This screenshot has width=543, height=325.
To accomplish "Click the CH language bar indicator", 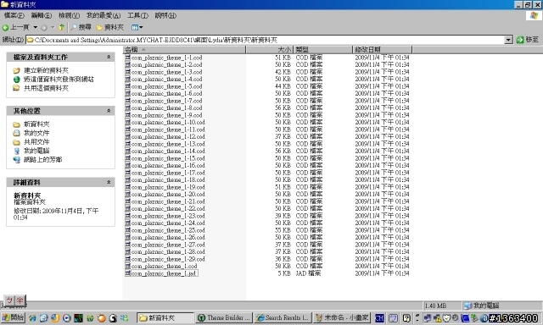I will tap(379, 318).
